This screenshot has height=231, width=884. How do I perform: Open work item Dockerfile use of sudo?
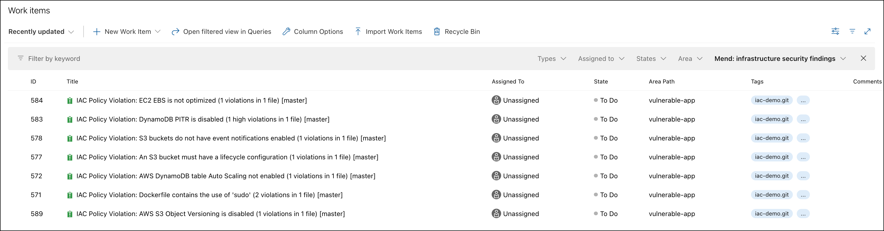209,195
